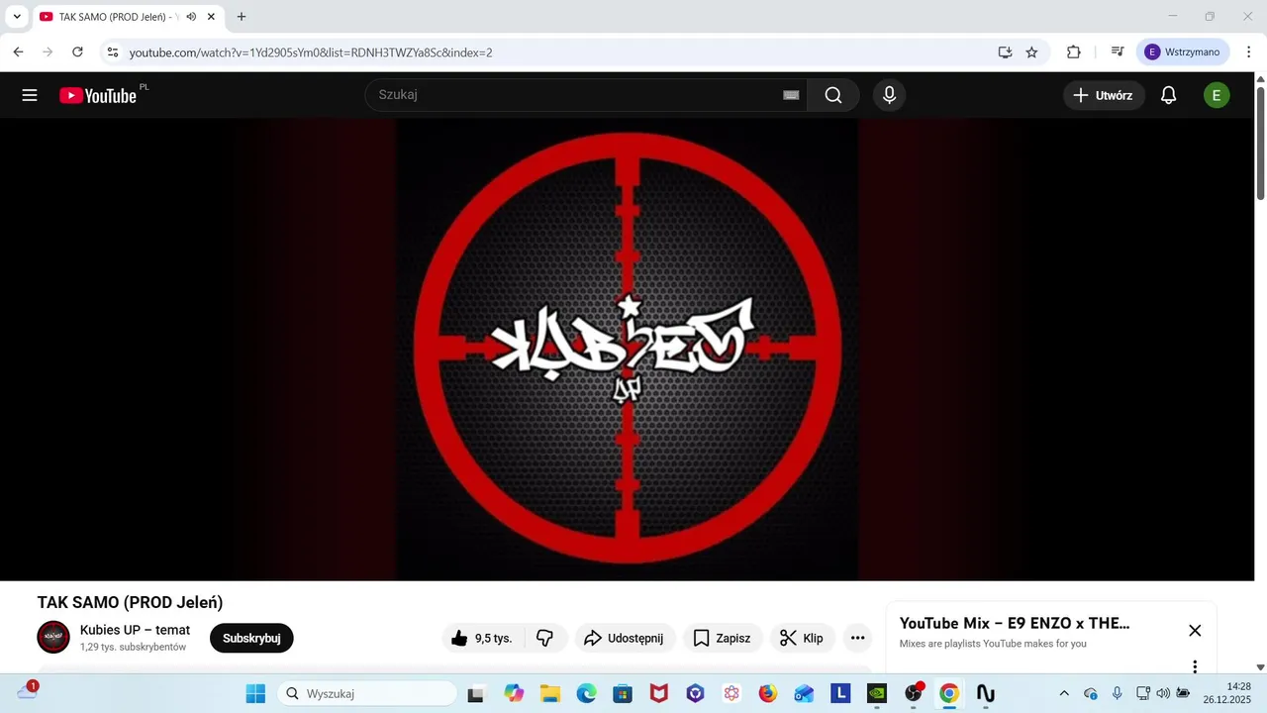Click the search magnifier button
This screenshot has height=713, width=1267.
click(833, 95)
